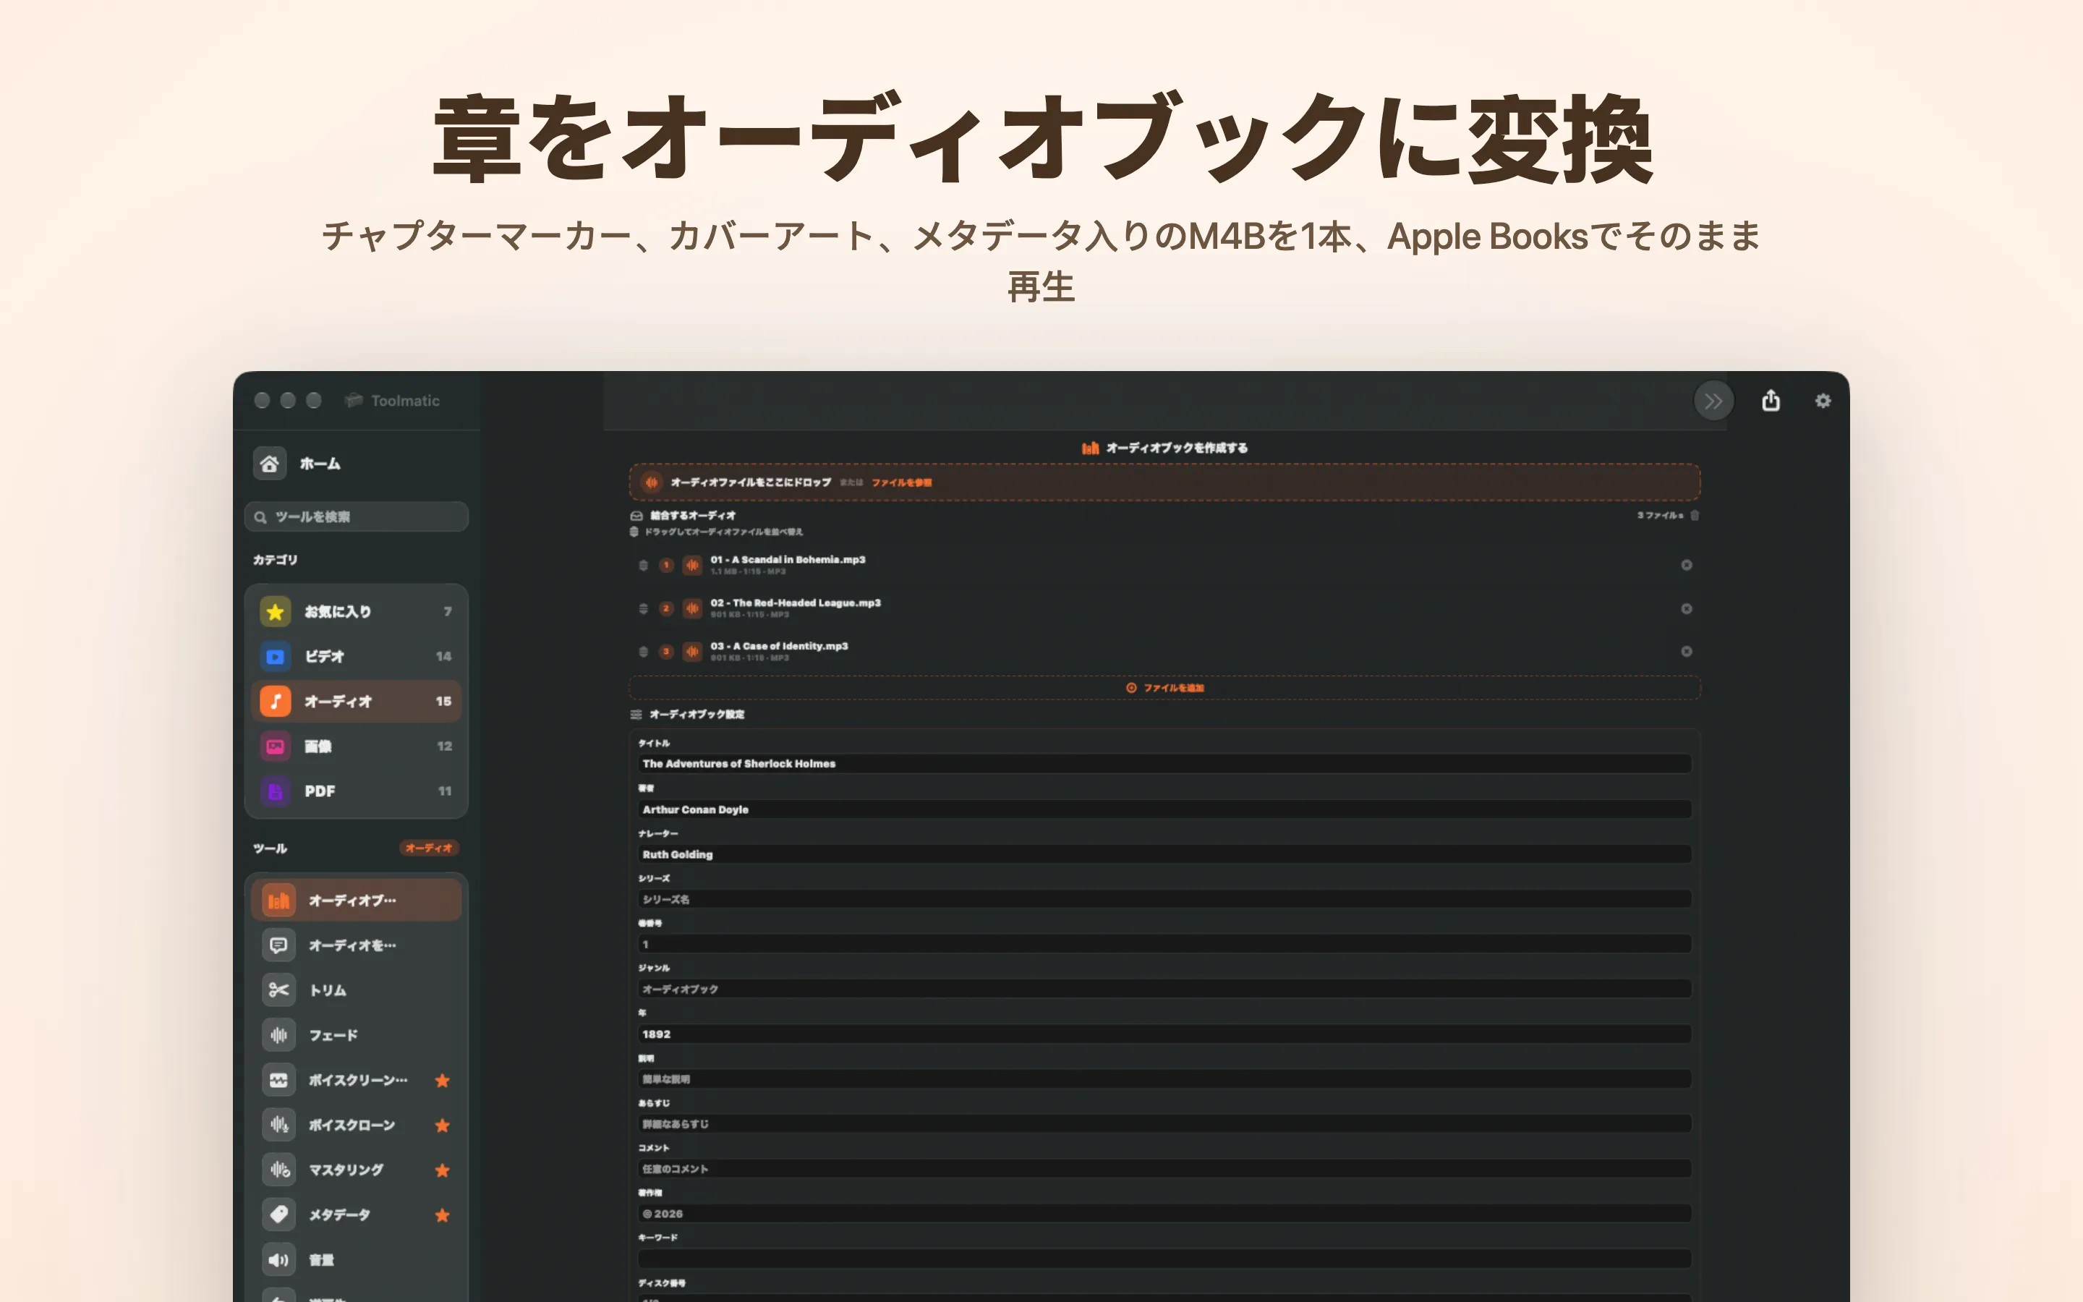Click the genre field
The image size is (2083, 1302).
pyautogui.click(x=1164, y=989)
